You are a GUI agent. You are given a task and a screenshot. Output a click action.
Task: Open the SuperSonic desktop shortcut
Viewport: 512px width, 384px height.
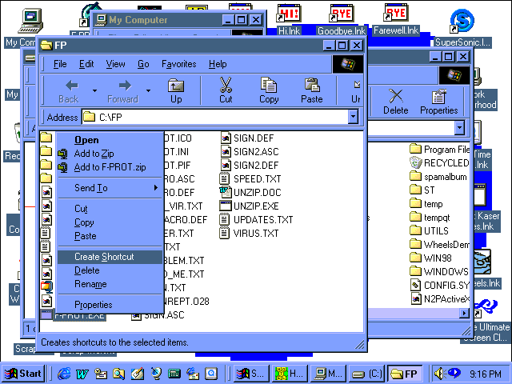(462, 28)
